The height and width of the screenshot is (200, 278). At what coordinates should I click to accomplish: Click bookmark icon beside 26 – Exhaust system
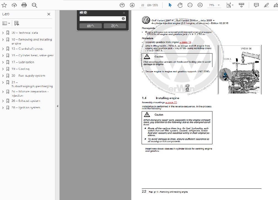click(x=8, y=101)
